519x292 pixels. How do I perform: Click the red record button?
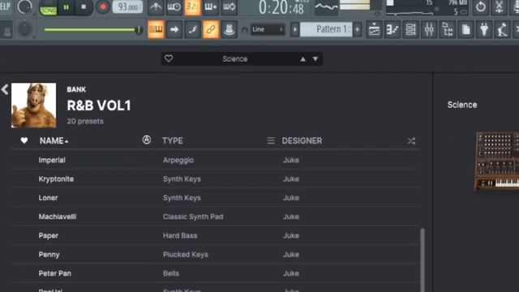click(103, 7)
